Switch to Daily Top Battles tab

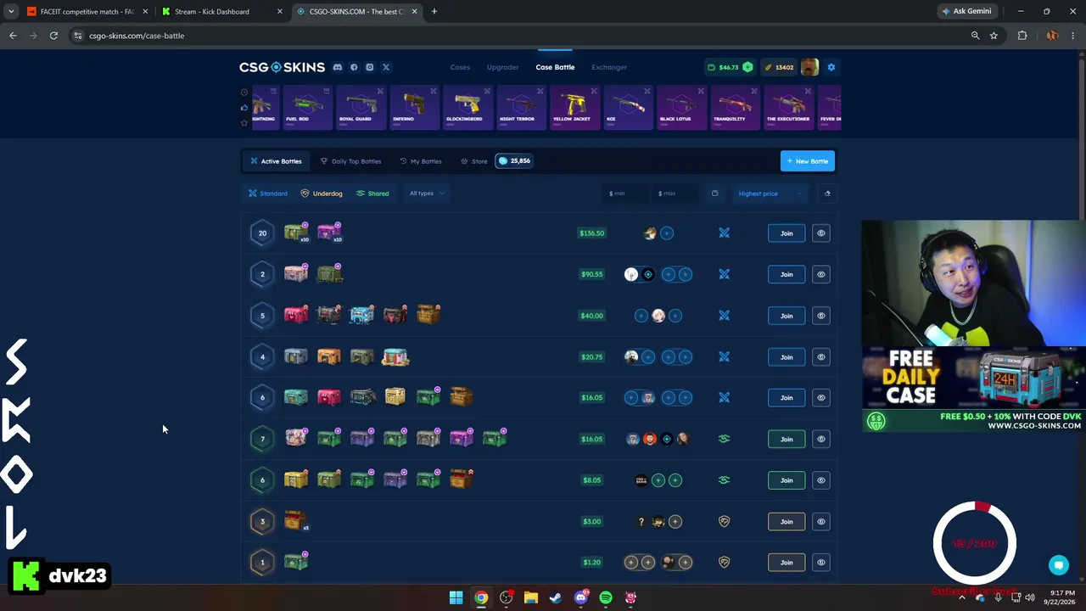(x=350, y=161)
